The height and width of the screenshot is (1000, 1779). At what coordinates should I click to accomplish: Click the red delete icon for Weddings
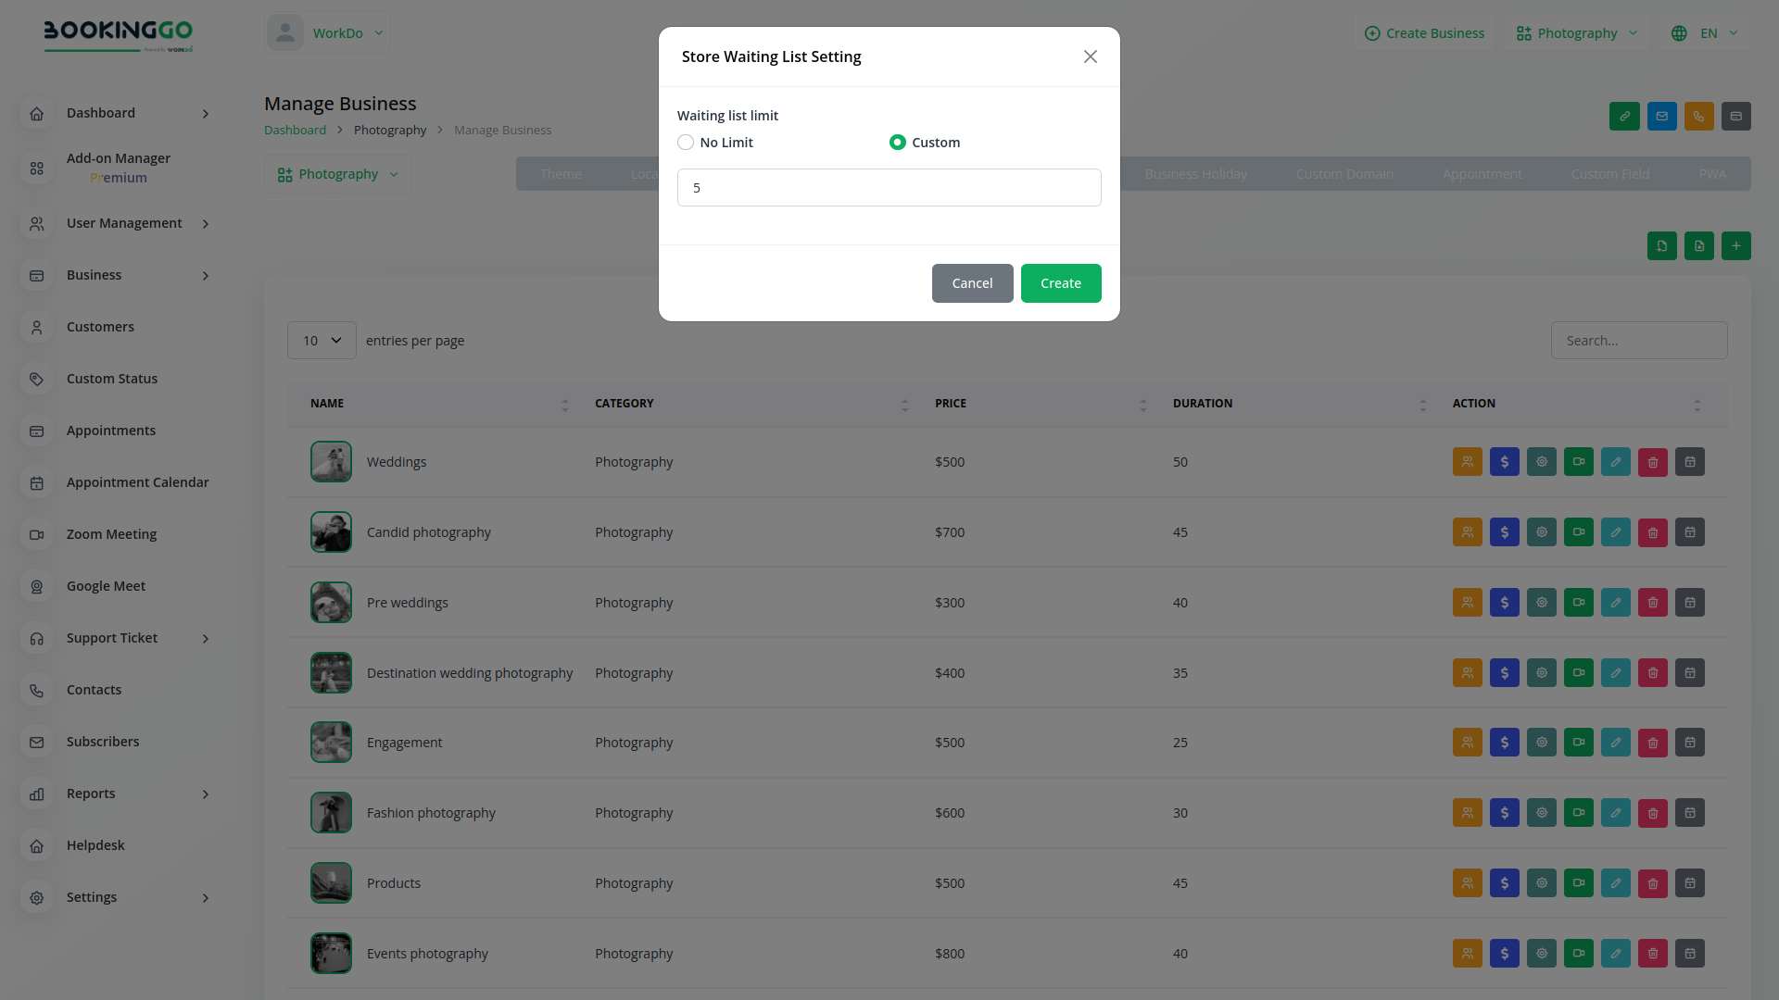(1652, 462)
